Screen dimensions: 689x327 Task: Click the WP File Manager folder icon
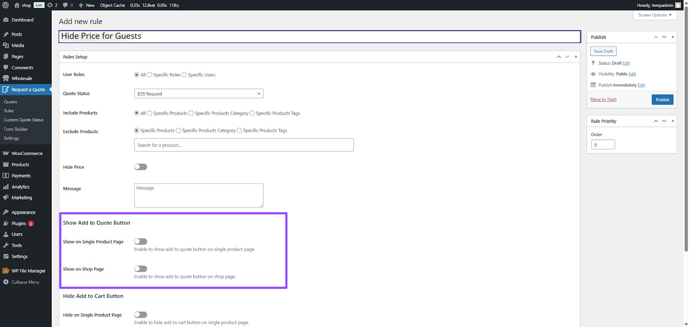pos(6,271)
